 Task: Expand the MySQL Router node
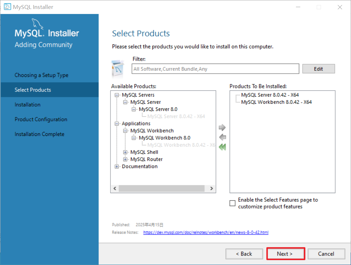pyautogui.click(x=125, y=160)
